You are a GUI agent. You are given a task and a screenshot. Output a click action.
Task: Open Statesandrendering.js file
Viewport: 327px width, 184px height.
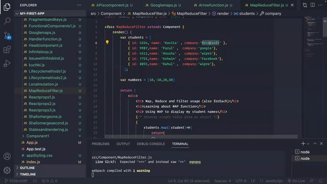(x=49, y=129)
